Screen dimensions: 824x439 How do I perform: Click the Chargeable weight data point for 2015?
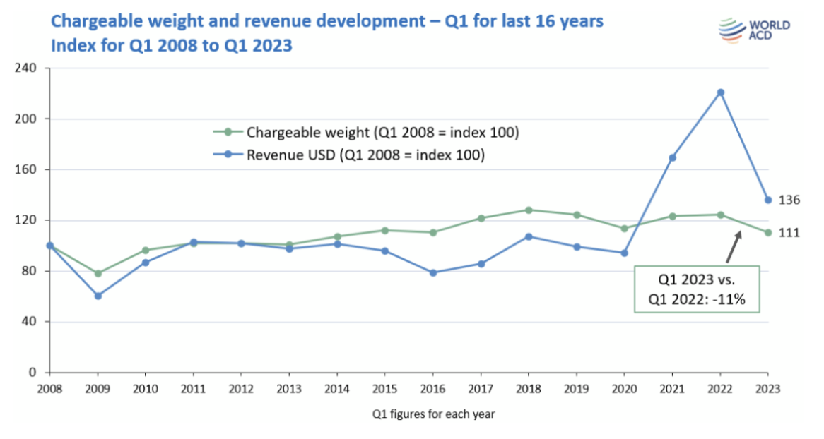pos(385,231)
